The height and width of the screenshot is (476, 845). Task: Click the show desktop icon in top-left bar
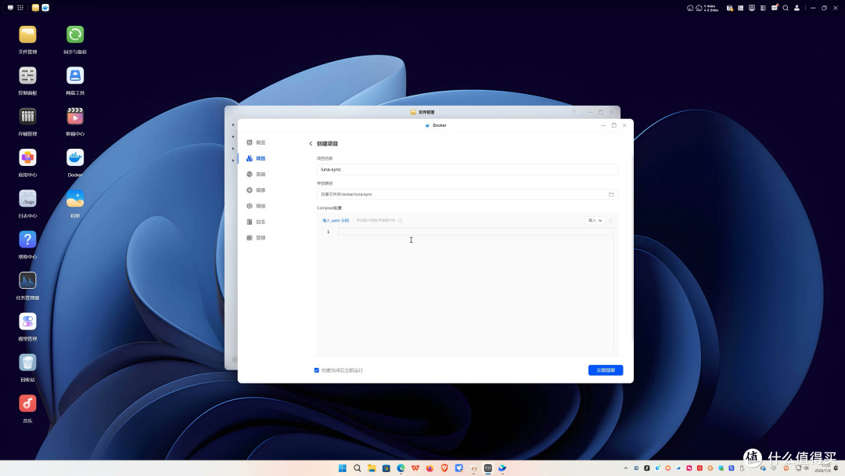[10, 8]
